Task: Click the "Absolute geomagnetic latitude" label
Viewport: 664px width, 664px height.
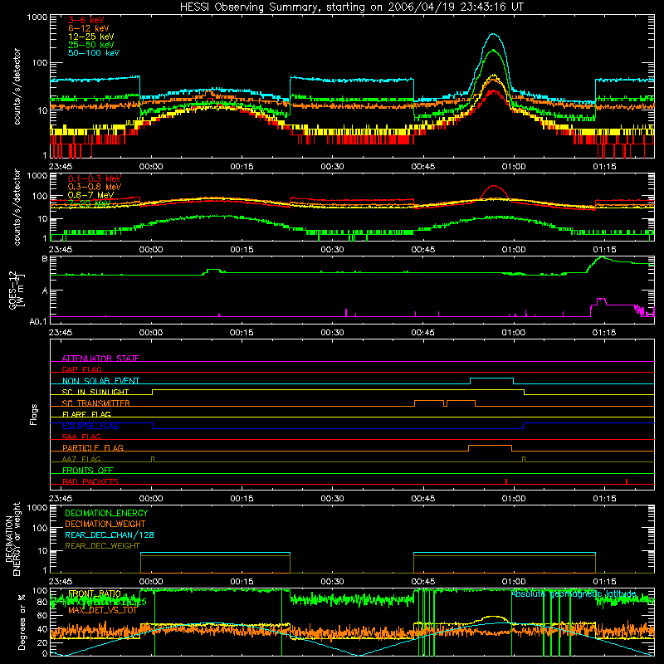Action: point(574,594)
